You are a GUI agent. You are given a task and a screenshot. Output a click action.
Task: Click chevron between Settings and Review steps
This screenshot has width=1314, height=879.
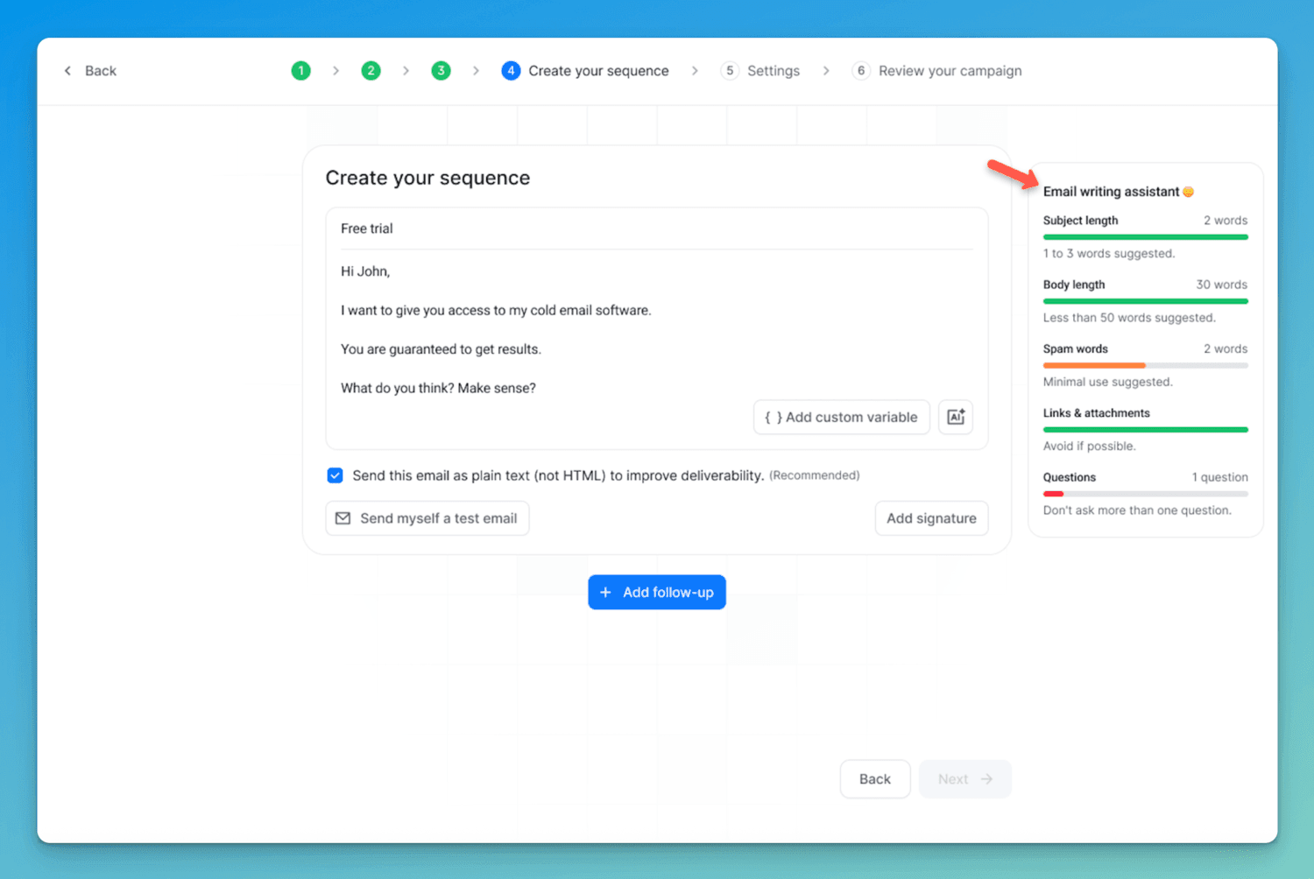coord(826,70)
